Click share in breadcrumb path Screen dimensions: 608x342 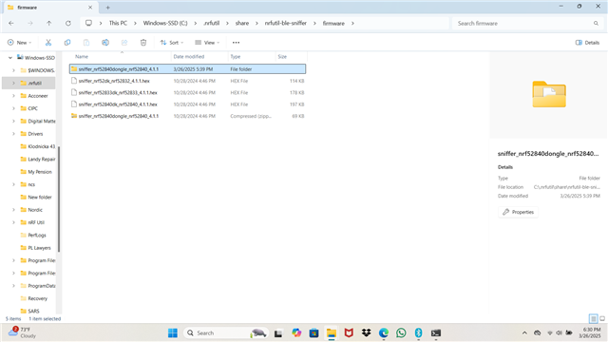click(x=242, y=23)
